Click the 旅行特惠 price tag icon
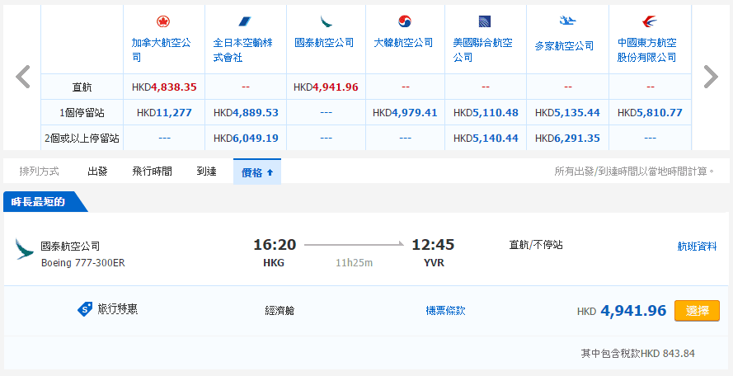 tap(84, 309)
